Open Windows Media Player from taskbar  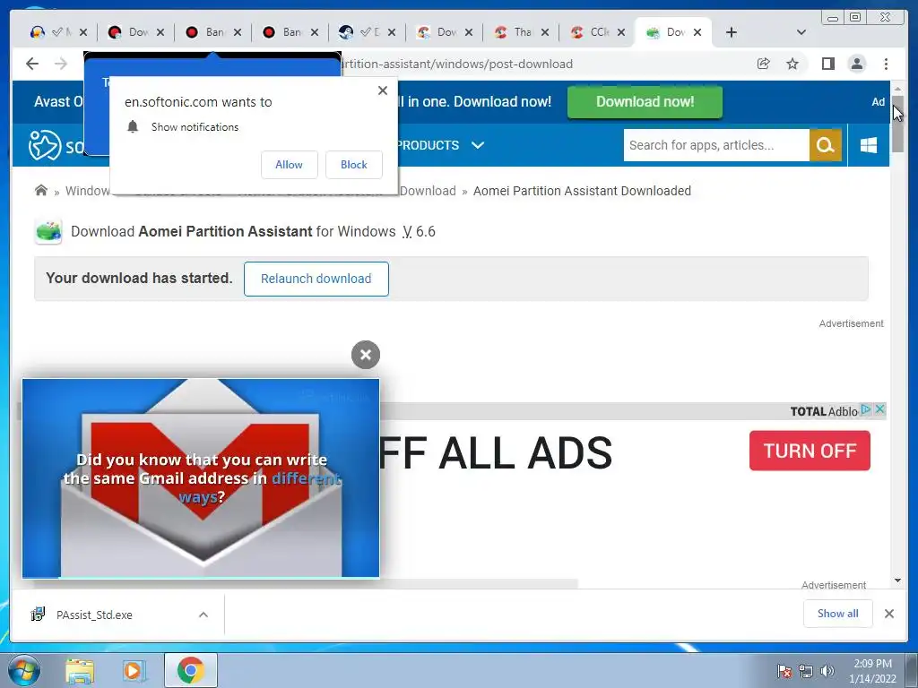134,671
